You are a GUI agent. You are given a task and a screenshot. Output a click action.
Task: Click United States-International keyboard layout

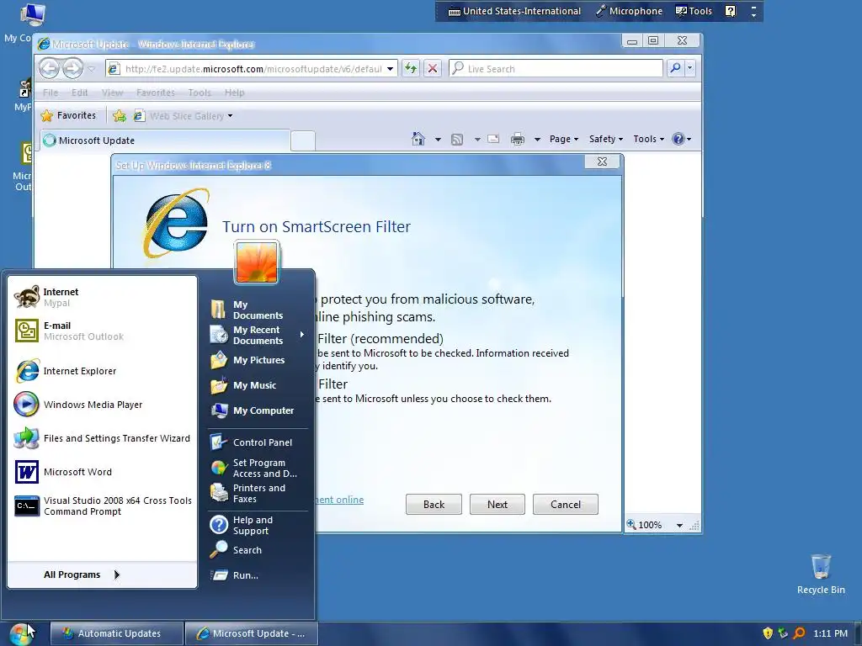pyautogui.click(x=514, y=11)
